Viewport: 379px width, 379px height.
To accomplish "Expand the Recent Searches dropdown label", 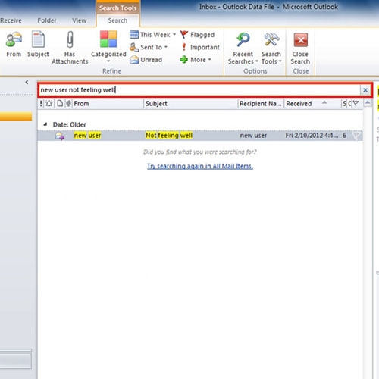I will (243, 58).
